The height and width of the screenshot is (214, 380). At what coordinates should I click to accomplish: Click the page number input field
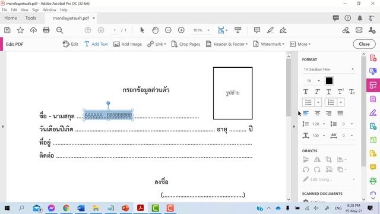tap(115, 30)
